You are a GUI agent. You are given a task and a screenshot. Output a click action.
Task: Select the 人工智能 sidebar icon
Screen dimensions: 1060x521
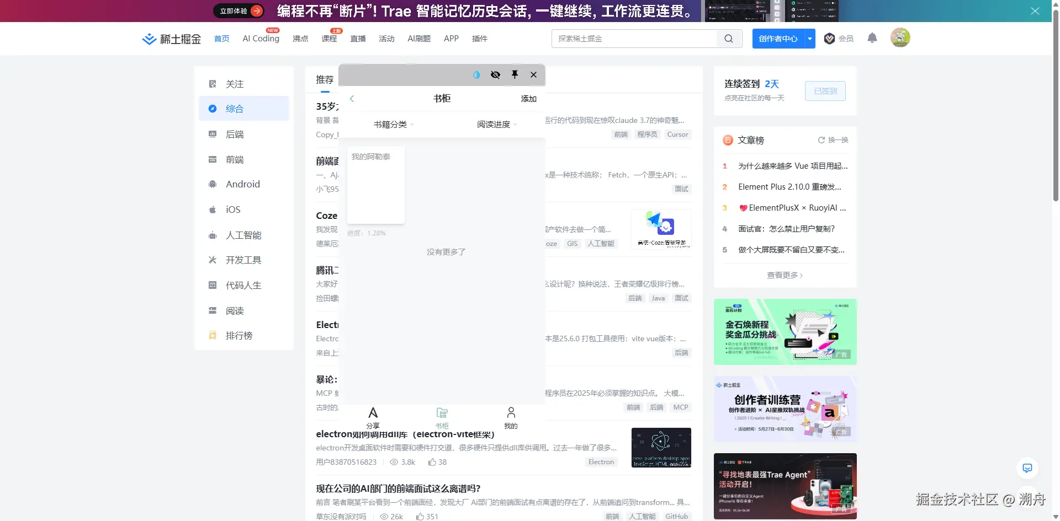[x=213, y=235]
